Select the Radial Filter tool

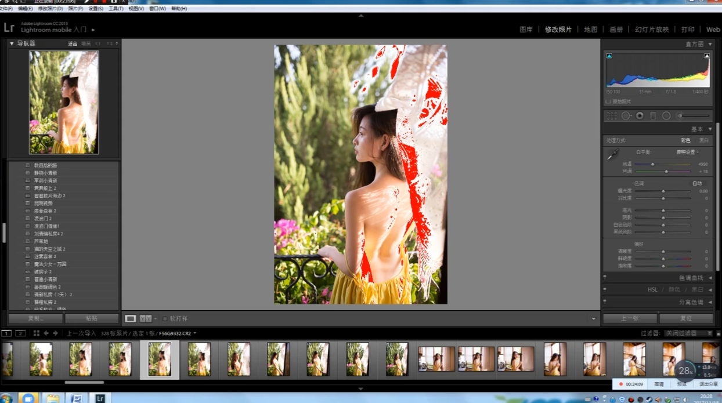pos(666,116)
